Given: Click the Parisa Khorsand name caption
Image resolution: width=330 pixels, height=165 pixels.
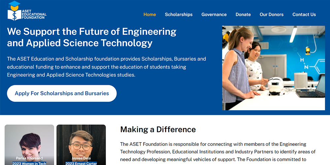Looking at the screenshot, I should pyautogui.click(x=29, y=158).
